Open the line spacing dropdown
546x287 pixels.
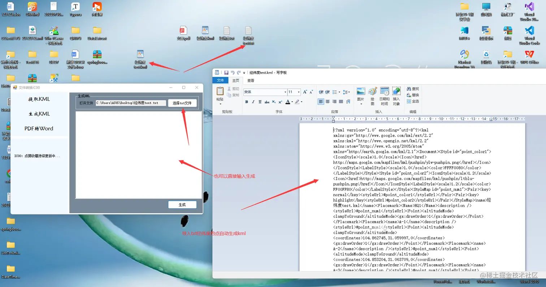point(346,92)
